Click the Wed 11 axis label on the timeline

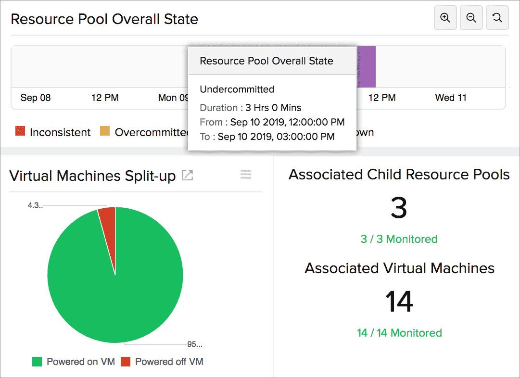tap(450, 97)
